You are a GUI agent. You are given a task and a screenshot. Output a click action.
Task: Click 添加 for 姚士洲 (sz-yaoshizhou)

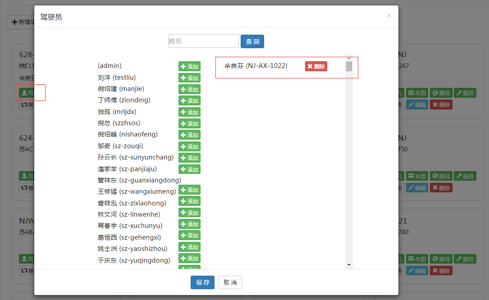(x=189, y=247)
